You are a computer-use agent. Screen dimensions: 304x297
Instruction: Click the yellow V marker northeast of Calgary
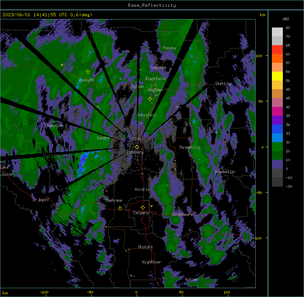click(151, 206)
